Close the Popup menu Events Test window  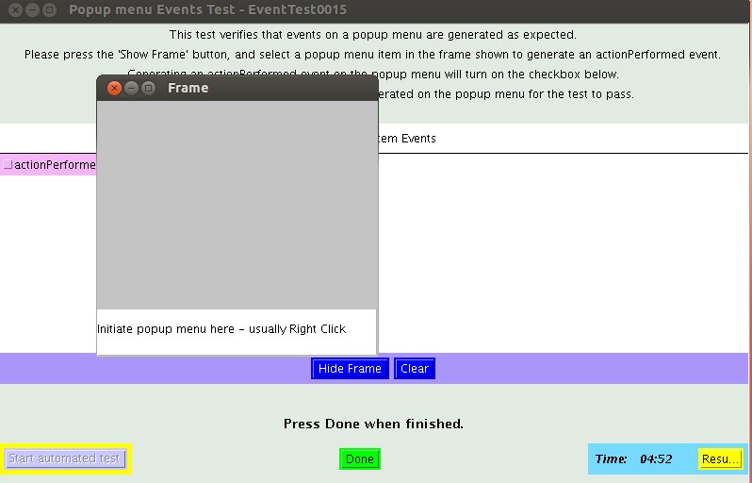pyautogui.click(x=15, y=9)
